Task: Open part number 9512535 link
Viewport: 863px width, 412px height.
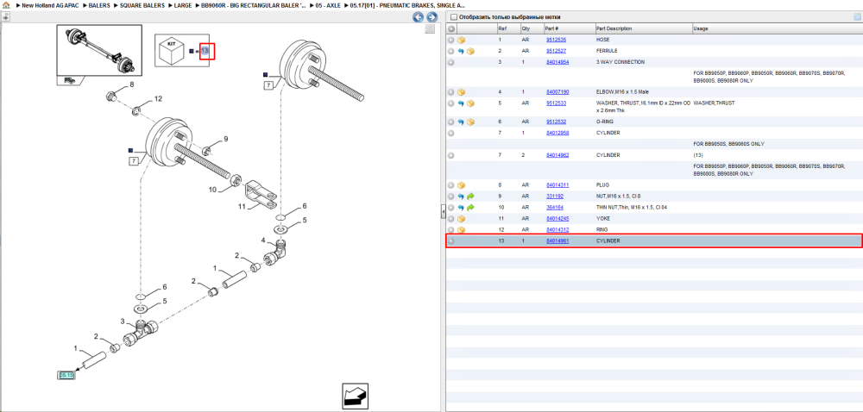Action: point(556,41)
